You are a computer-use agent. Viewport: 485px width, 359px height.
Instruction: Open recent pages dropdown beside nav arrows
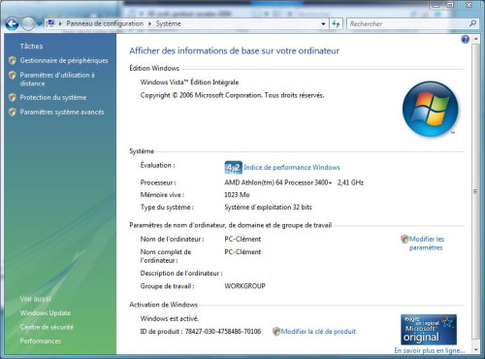pos(39,24)
